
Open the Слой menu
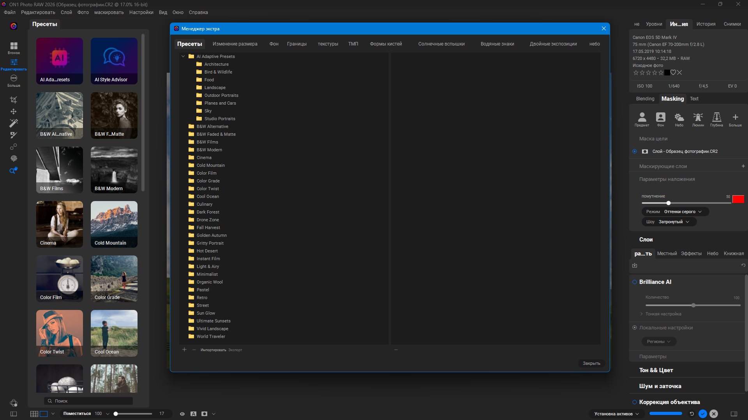tap(66, 12)
